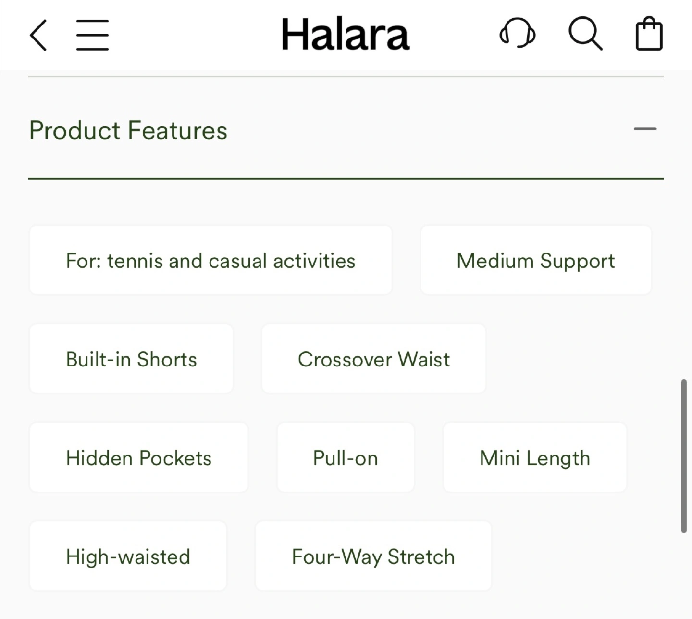Tap the back arrow icon
The width and height of the screenshot is (692, 619).
pos(38,35)
